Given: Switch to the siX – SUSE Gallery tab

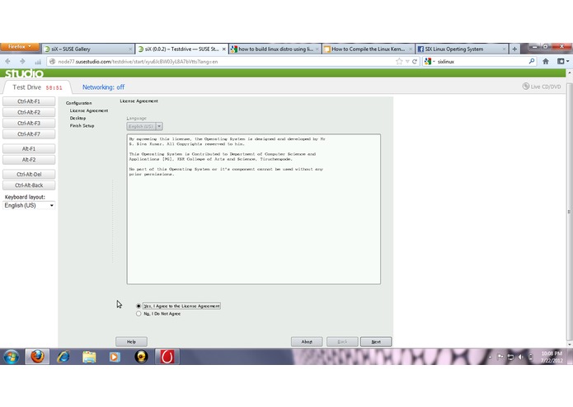Looking at the screenshot, I should tap(87, 49).
